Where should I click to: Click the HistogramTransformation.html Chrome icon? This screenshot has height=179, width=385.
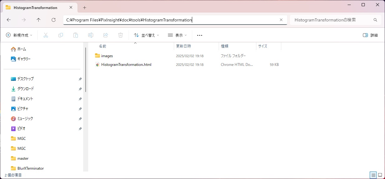(x=97, y=65)
